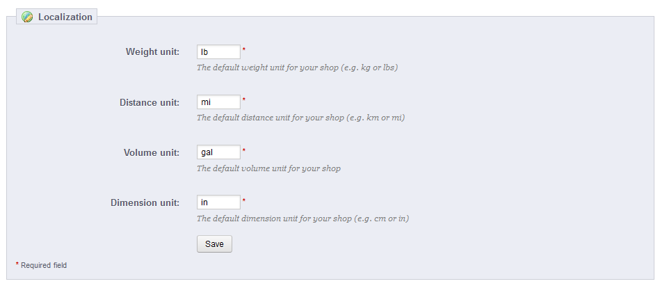
Task: Click the red asterisk beside Weight unit field
Action: click(244, 50)
